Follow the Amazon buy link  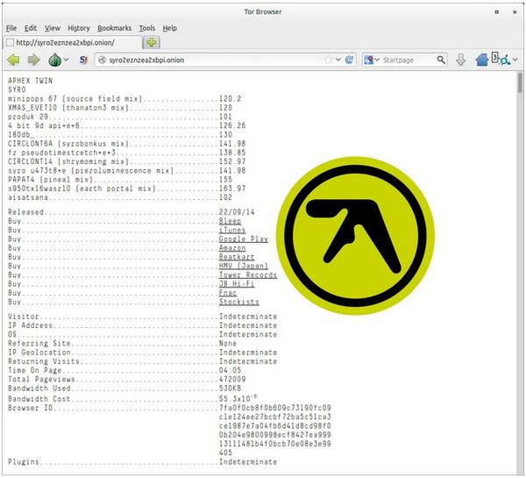[232, 248]
